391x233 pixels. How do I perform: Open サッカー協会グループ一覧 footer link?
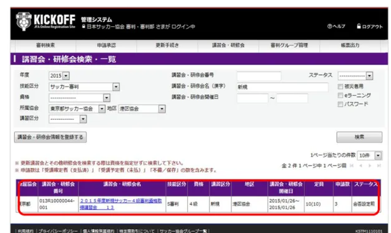tap(183, 231)
